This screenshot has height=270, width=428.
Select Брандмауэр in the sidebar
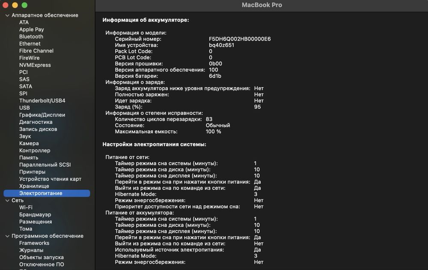tap(35, 214)
